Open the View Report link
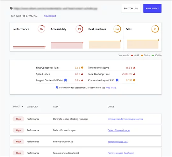 [x=50, y=16]
